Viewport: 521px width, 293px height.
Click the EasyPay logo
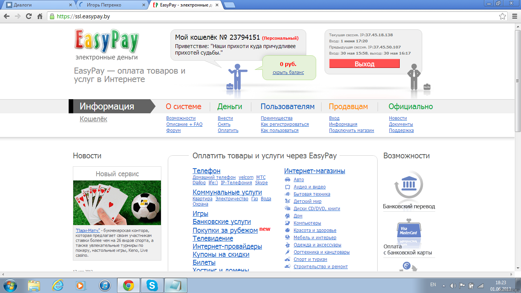(x=106, y=41)
